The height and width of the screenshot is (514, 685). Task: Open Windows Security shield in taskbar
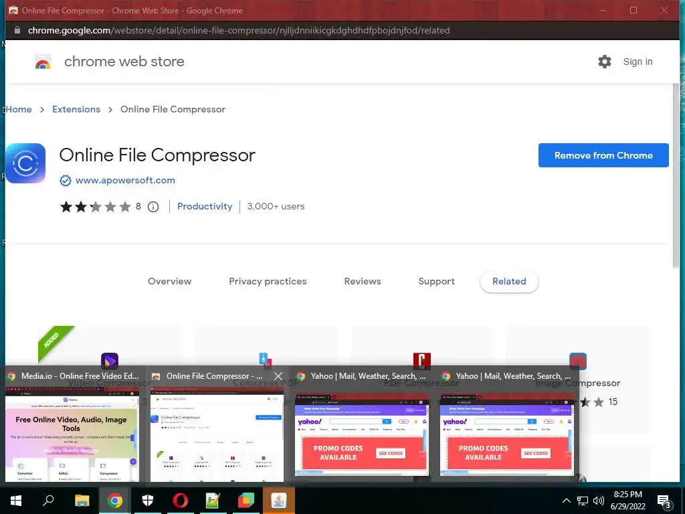(x=148, y=501)
